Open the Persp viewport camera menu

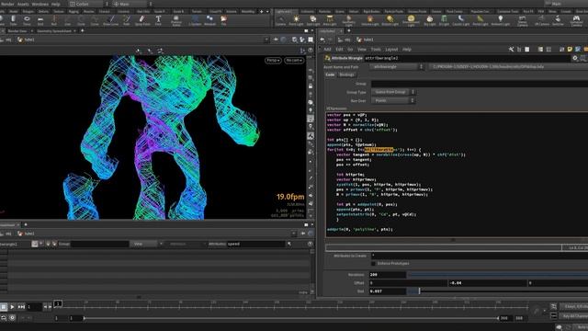273,61
